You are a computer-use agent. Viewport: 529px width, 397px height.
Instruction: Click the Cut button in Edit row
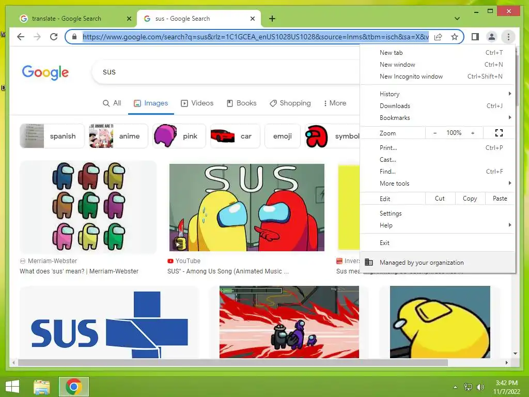tap(440, 198)
